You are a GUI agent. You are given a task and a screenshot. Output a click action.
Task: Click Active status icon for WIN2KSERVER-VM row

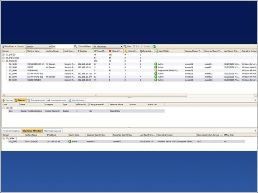(156, 64)
